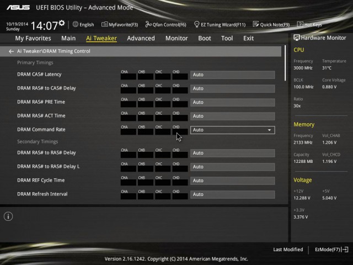Go to the Monitor tab

pyautogui.click(x=176, y=38)
